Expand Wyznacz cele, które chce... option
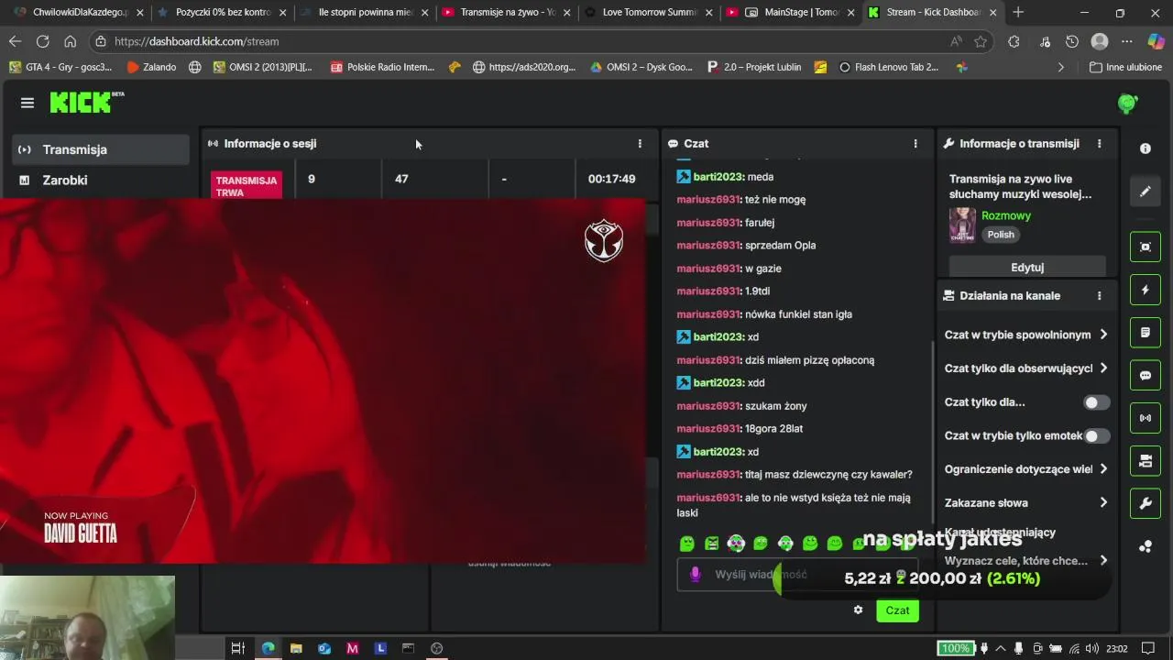This screenshot has width=1173, height=660. coord(1026,560)
